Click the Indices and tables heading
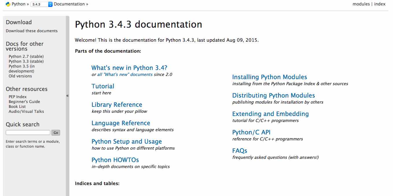Screen dimensions: 393x196 pyautogui.click(x=97, y=183)
